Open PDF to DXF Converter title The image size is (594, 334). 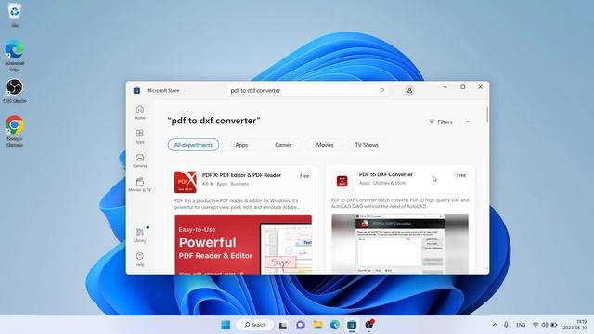pyautogui.click(x=386, y=174)
